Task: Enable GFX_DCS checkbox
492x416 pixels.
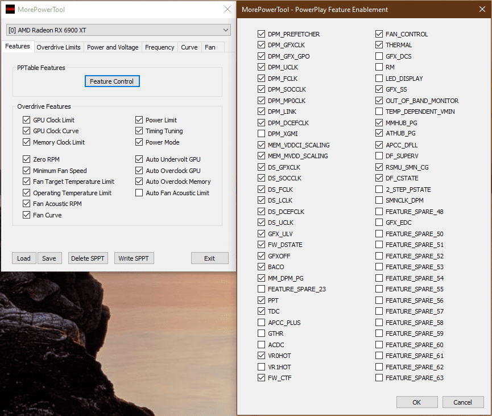Action: coord(379,56)
